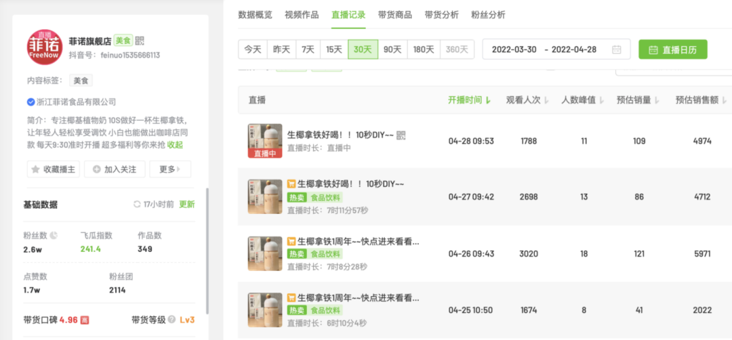
Task: Click the QR code icon on the 04-28 livestream title
Action: click(401, 135)
